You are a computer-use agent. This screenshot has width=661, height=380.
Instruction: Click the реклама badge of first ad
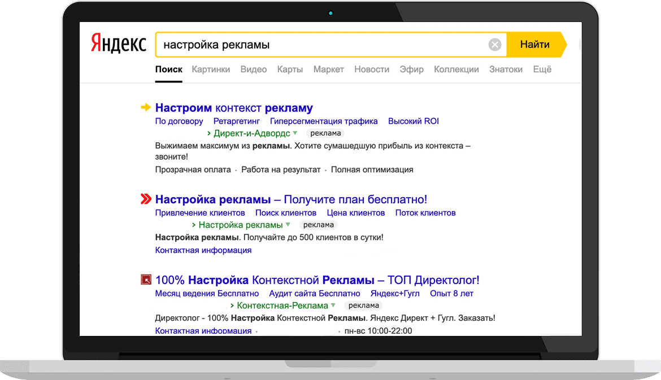click(325, 133)
